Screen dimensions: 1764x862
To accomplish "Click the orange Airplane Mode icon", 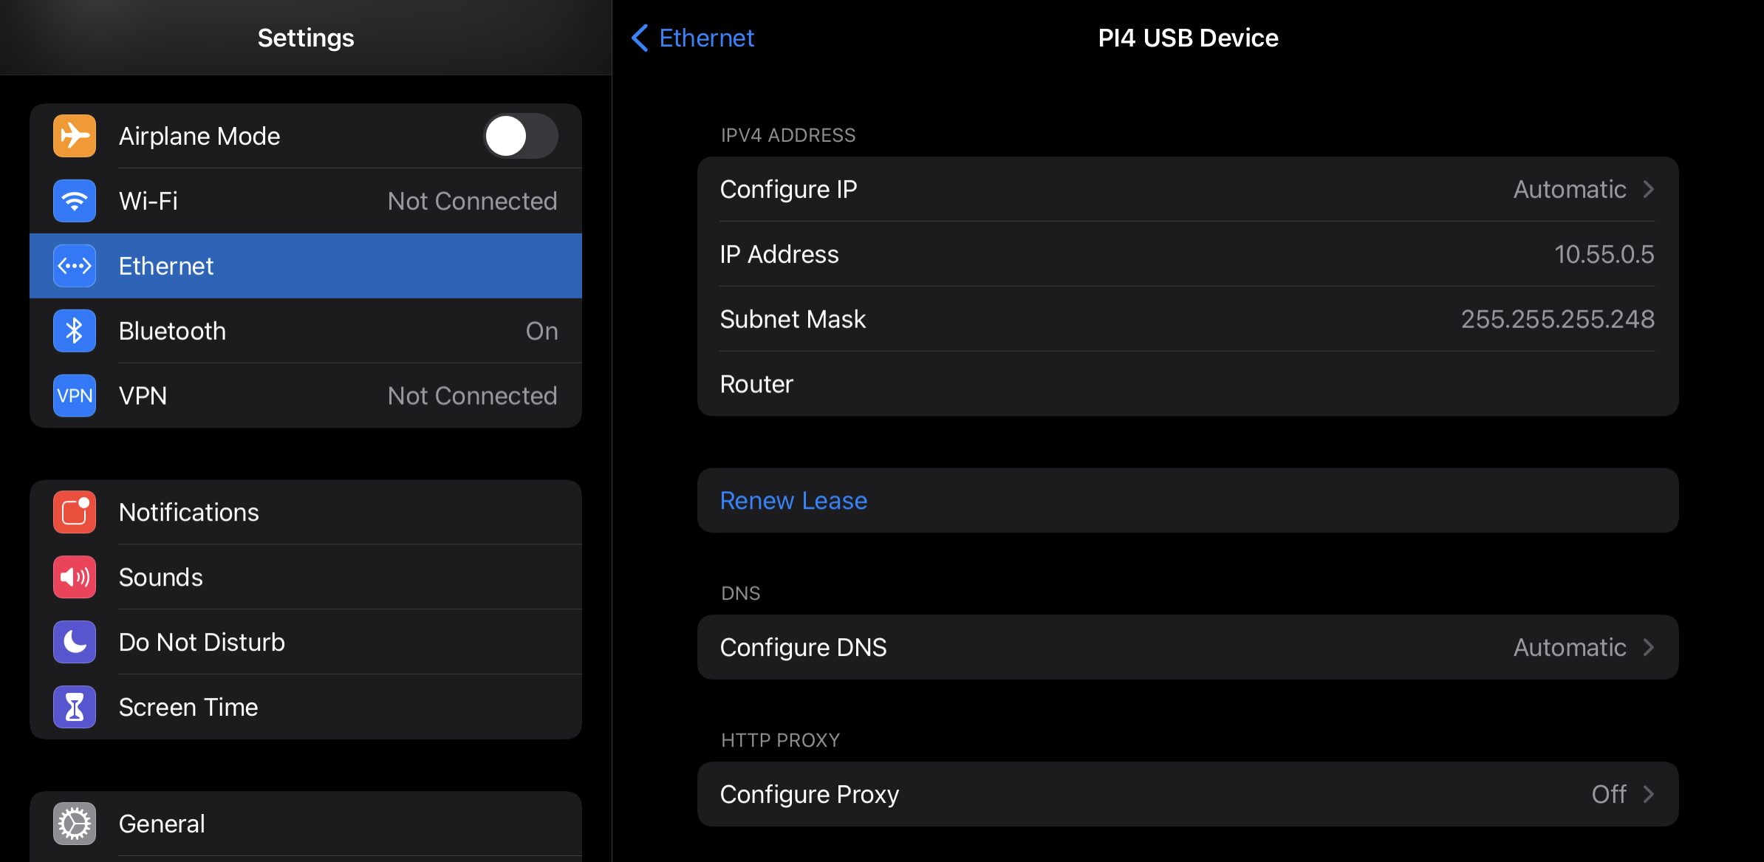I will click(x=75, y=136).
